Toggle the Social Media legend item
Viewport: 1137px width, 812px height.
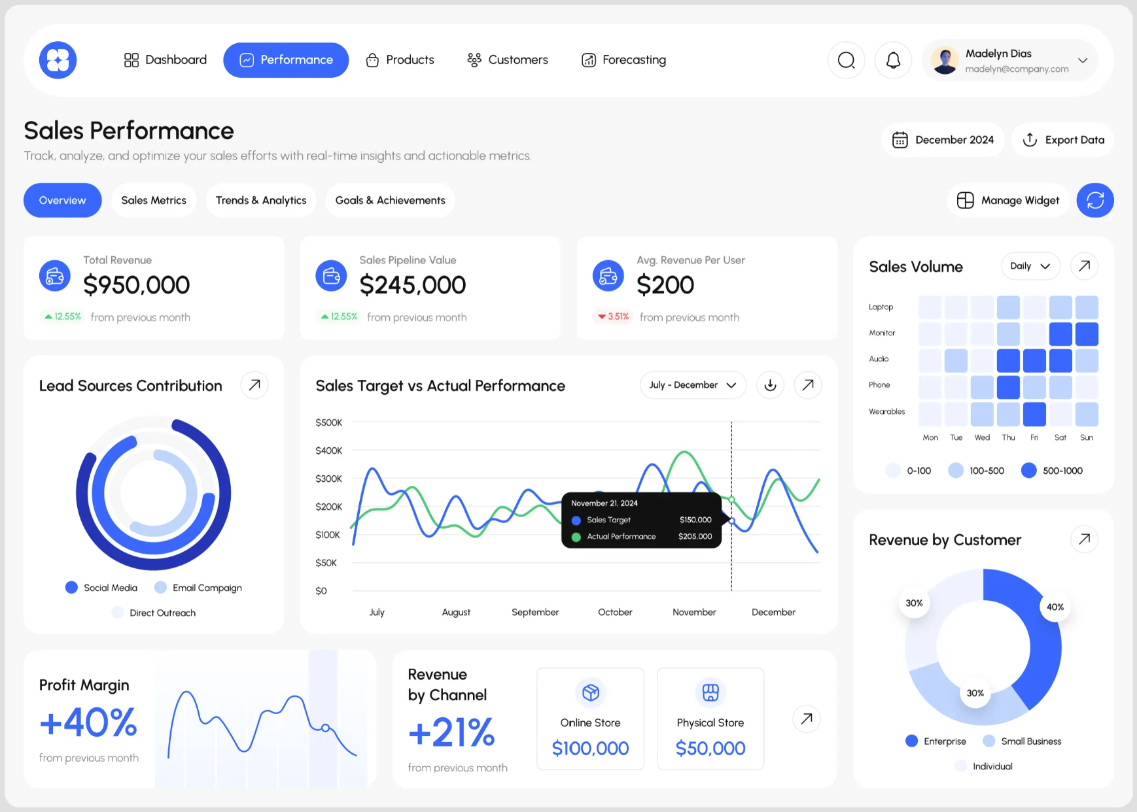click(x=101, y=588)
